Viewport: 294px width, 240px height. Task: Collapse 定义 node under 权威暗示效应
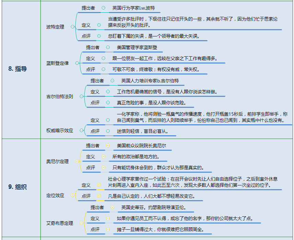pos(108,120)
